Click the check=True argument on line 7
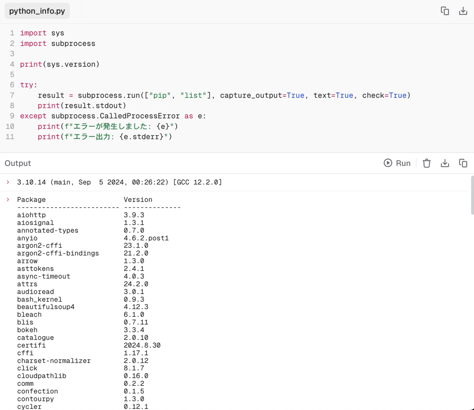The width and height of the screenshot is (474, 410). tap(384, 95)
